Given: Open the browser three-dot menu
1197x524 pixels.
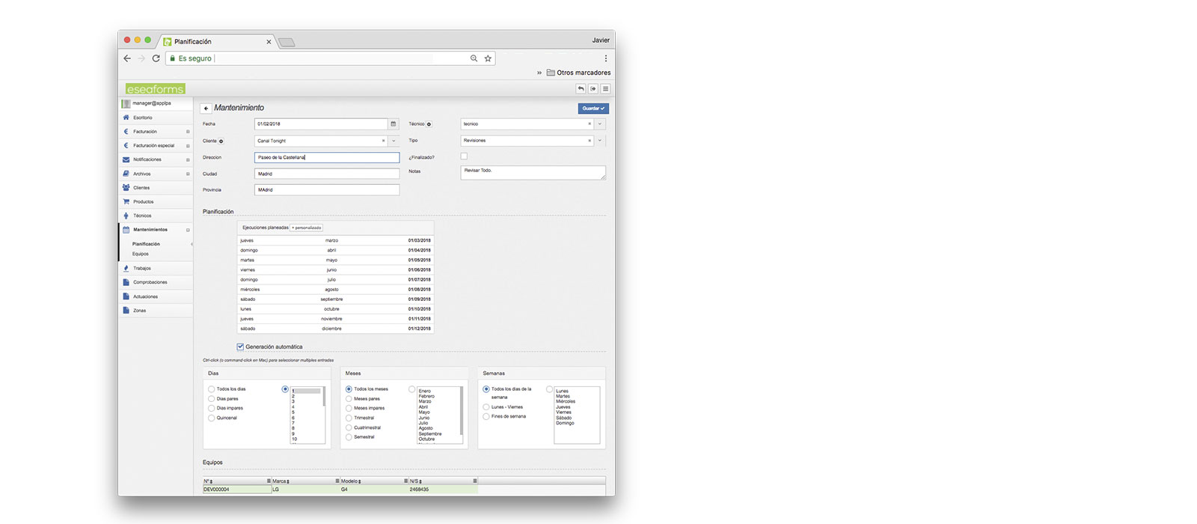Looking at the screenshot, I should 606,58.
